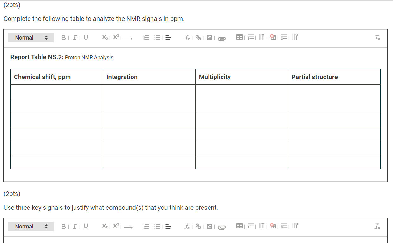Viewport: 393px width, 243px height.
Task: Click first empty cell under Partial structure
Action: (x=334, y=92)
